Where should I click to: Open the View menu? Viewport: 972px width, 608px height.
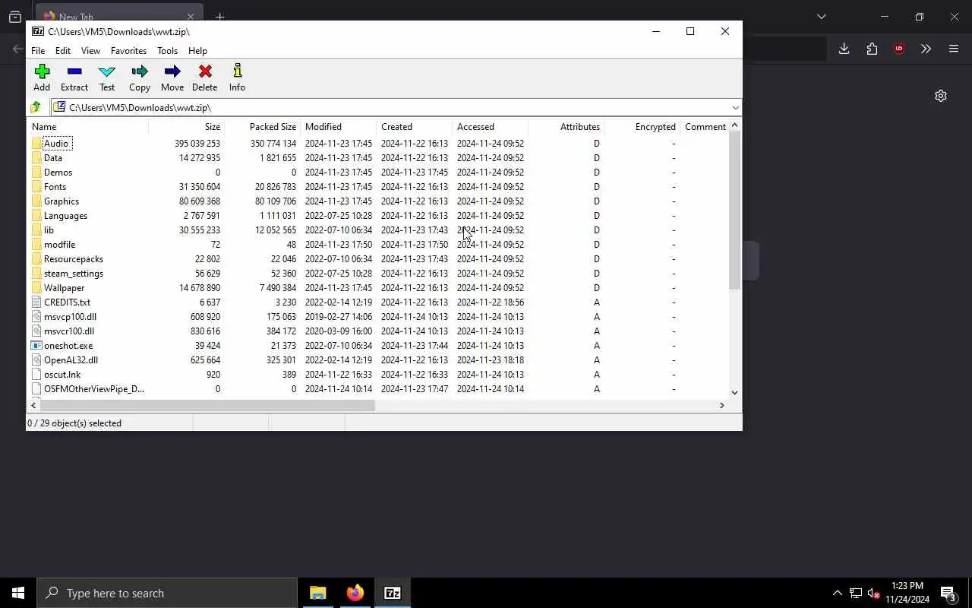90,51
